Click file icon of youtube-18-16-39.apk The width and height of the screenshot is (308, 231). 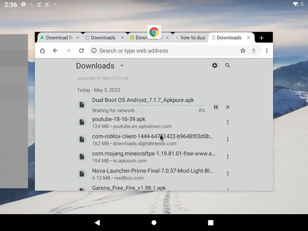[82, 122]
